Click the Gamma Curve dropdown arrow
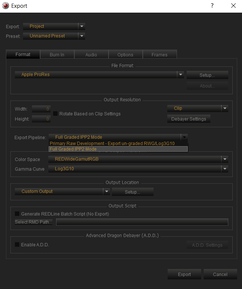The height and width of the screenshot is (289, 242). point(225,169)
